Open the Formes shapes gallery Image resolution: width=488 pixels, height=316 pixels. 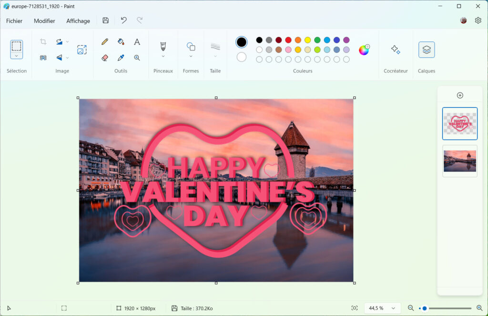(191, 47)
